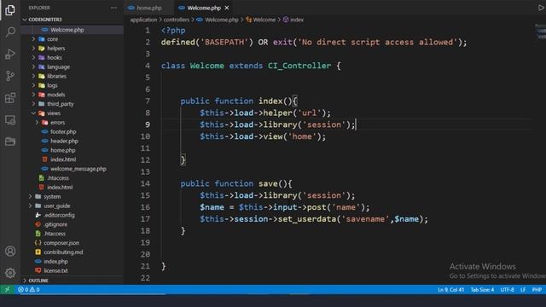Open Welcome.php in the explorer tree
The width and height of the screenshot is (546, 307).
point(67,30)
